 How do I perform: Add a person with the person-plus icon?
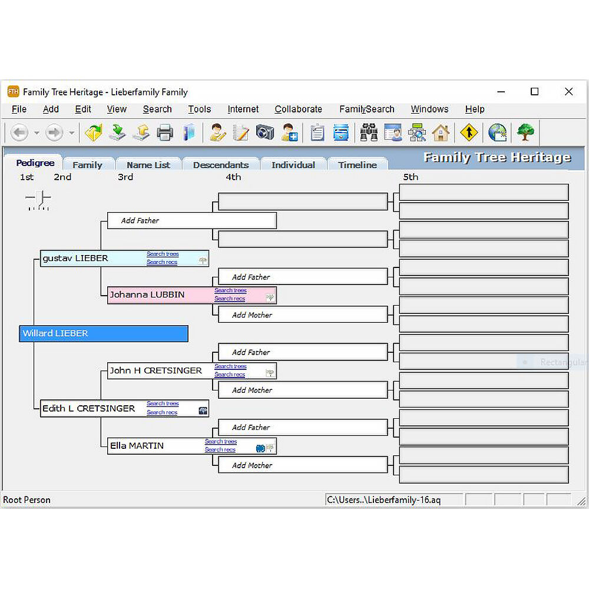[290, 133]
